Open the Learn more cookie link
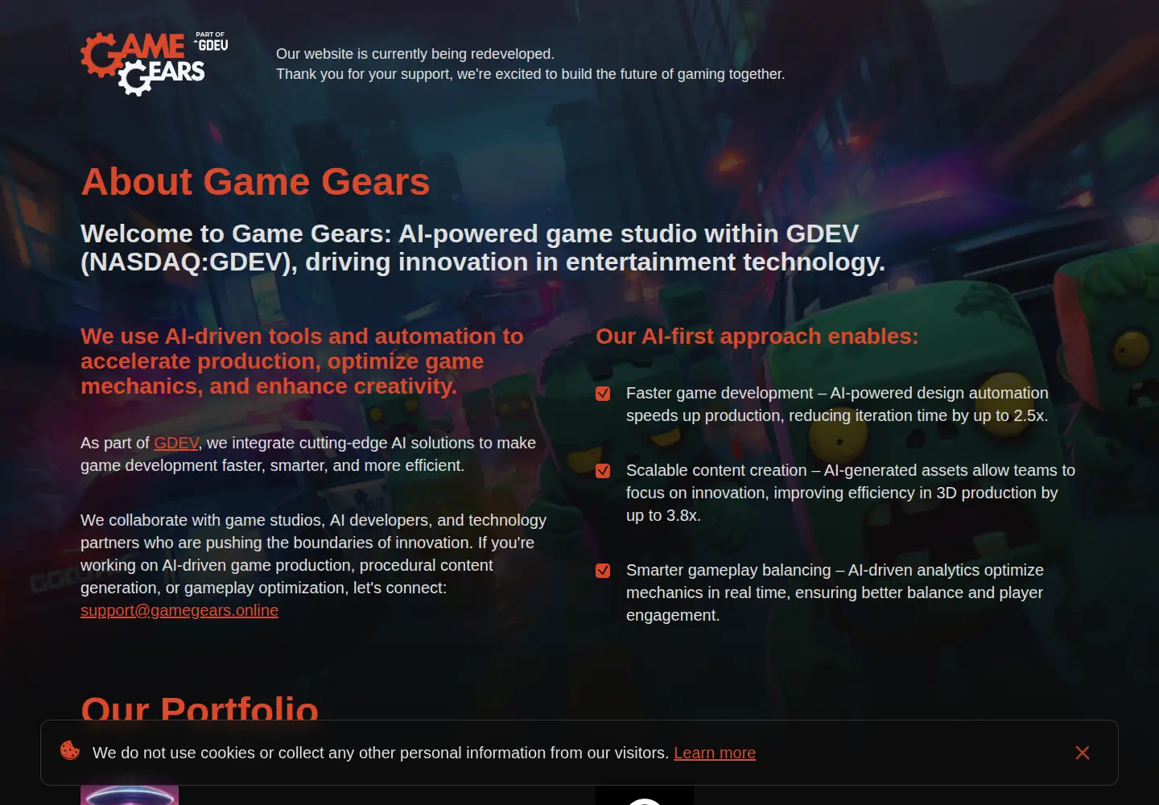 click(x=715, y=753)
